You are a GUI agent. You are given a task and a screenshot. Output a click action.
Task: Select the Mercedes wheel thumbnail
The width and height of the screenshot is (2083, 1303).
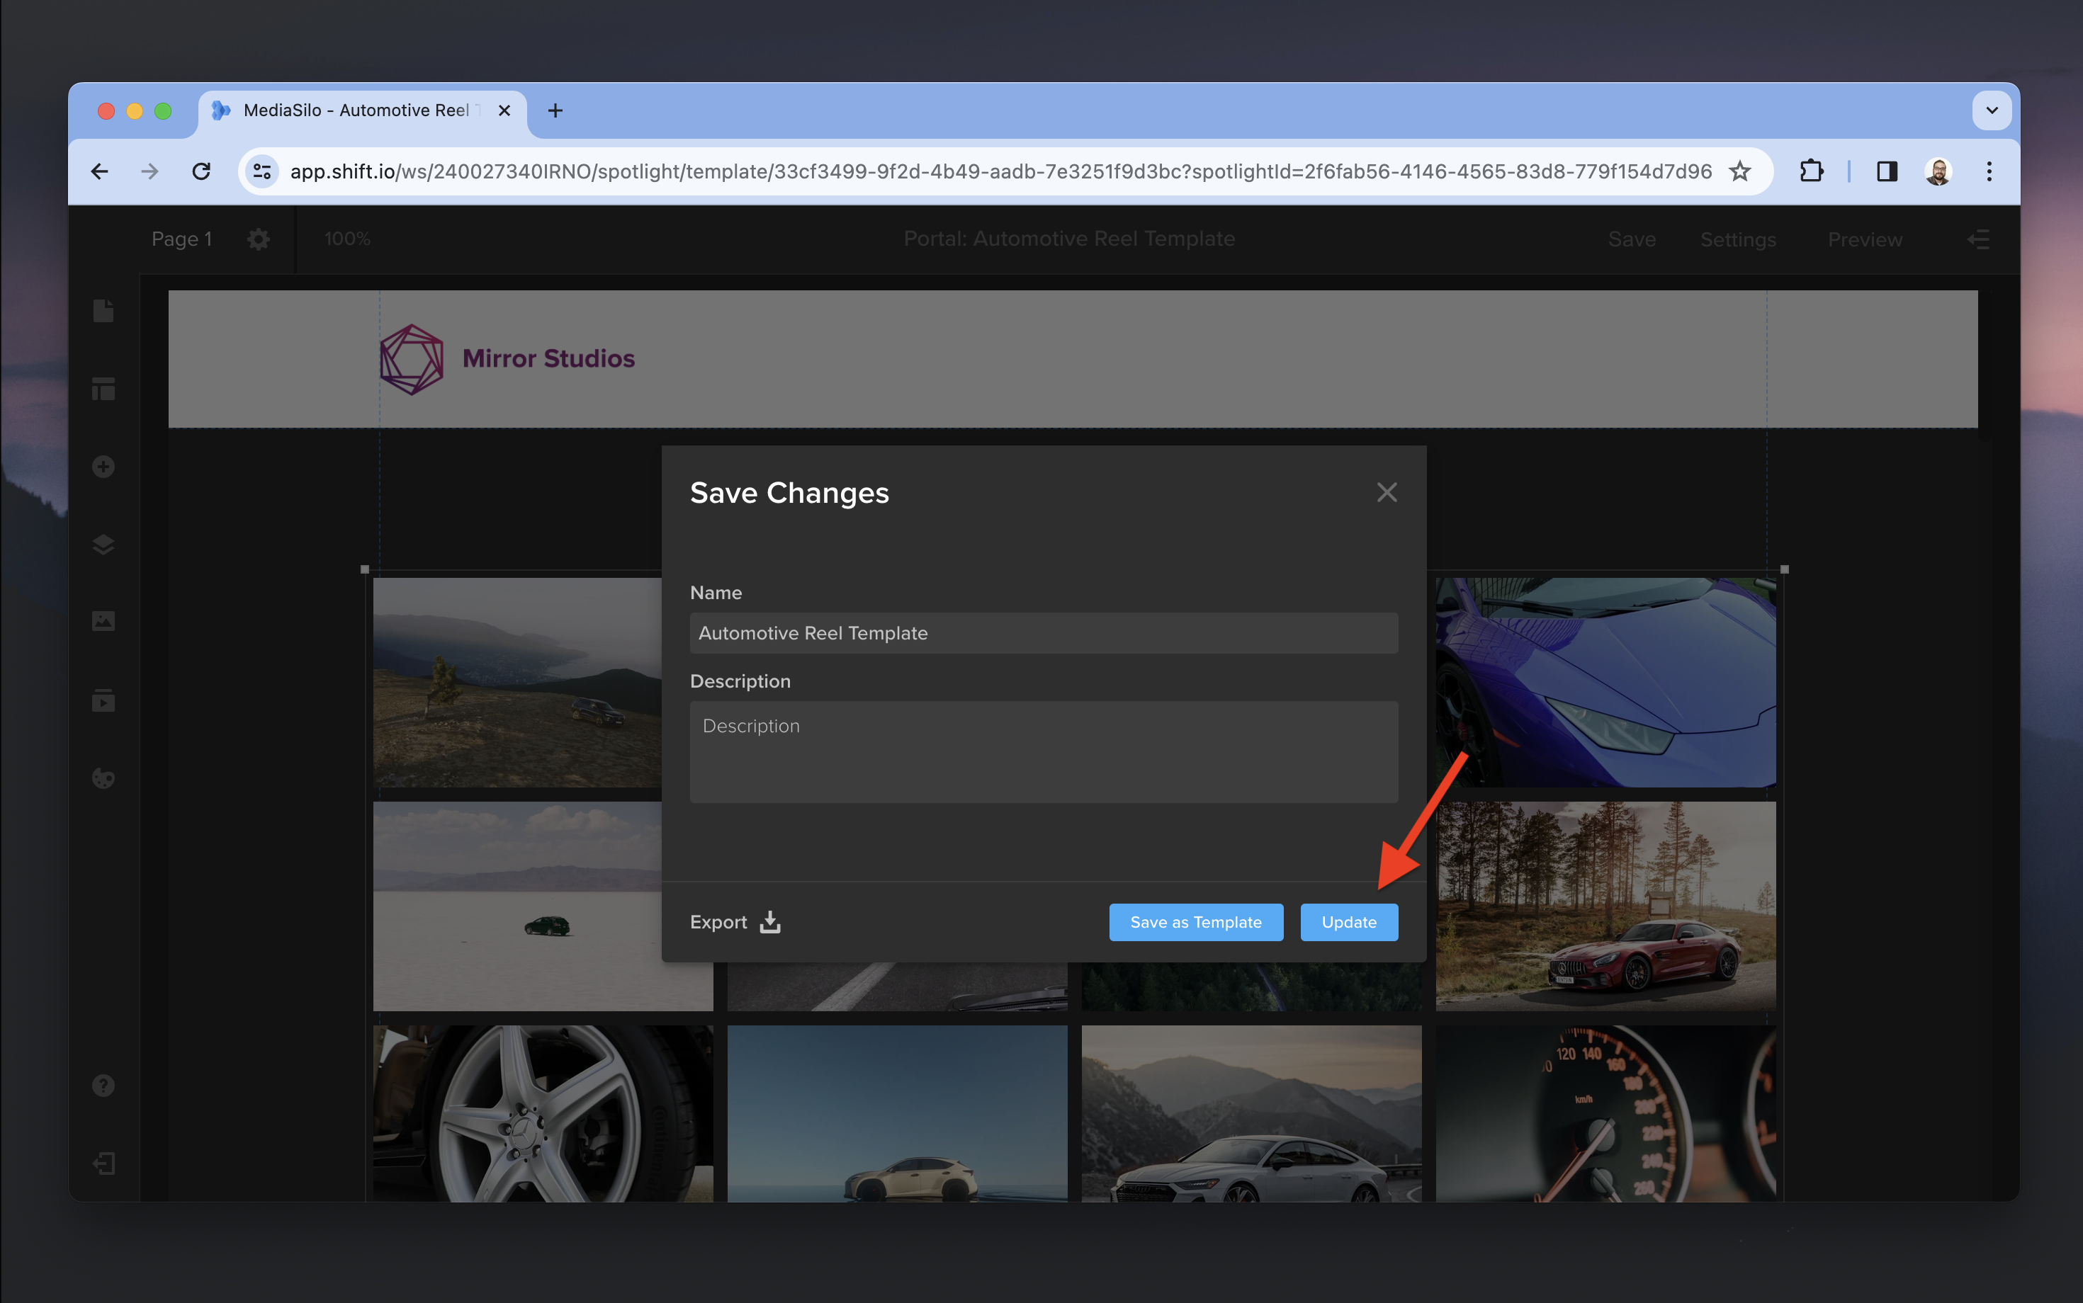(x=542, y=1113)
